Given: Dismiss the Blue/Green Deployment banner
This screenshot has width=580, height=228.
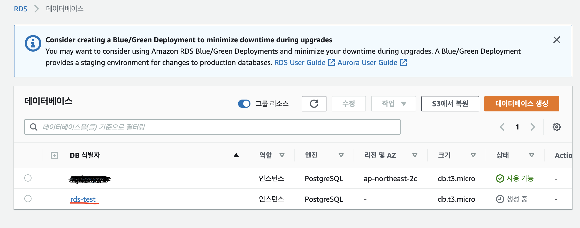Looking at the screenshot, I should click(556, 40).
